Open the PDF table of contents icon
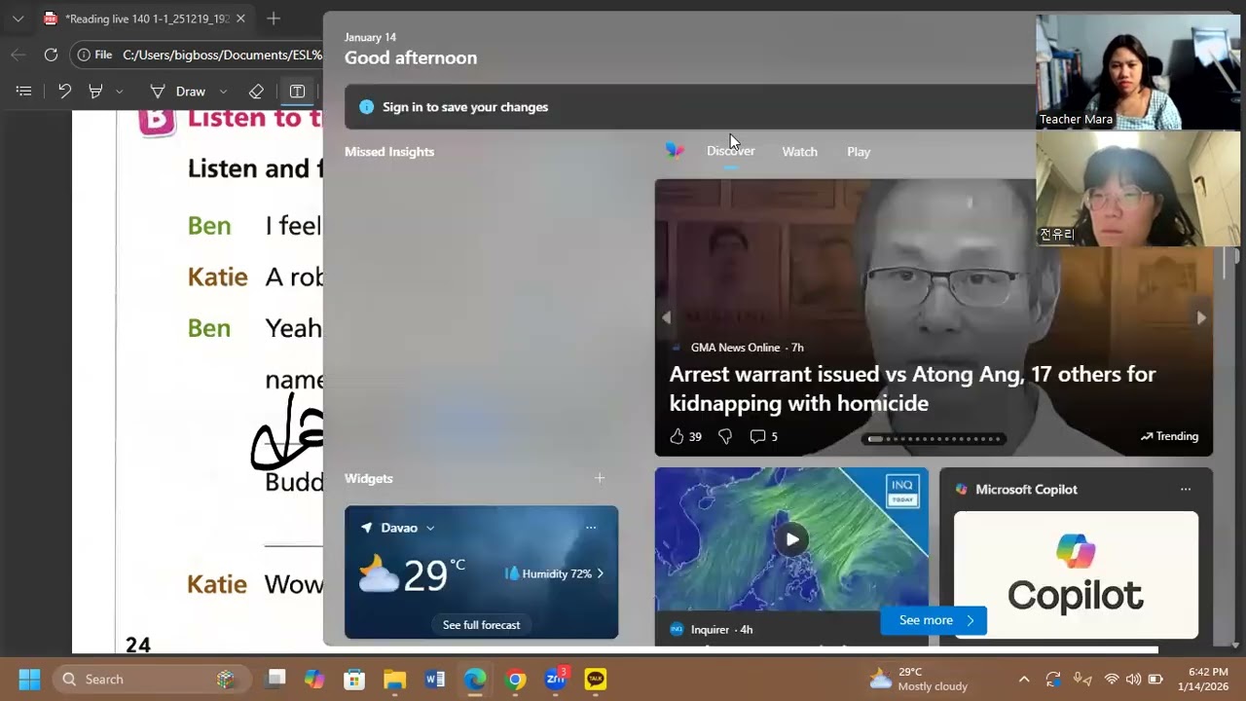The height and width of the screenshot is (701, 1246). tap(24, 92)
